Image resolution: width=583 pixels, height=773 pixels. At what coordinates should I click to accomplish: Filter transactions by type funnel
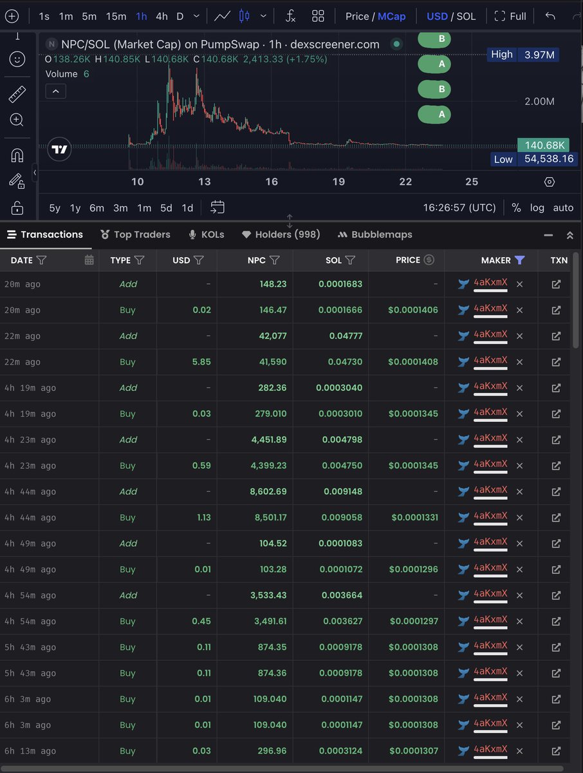140,260
